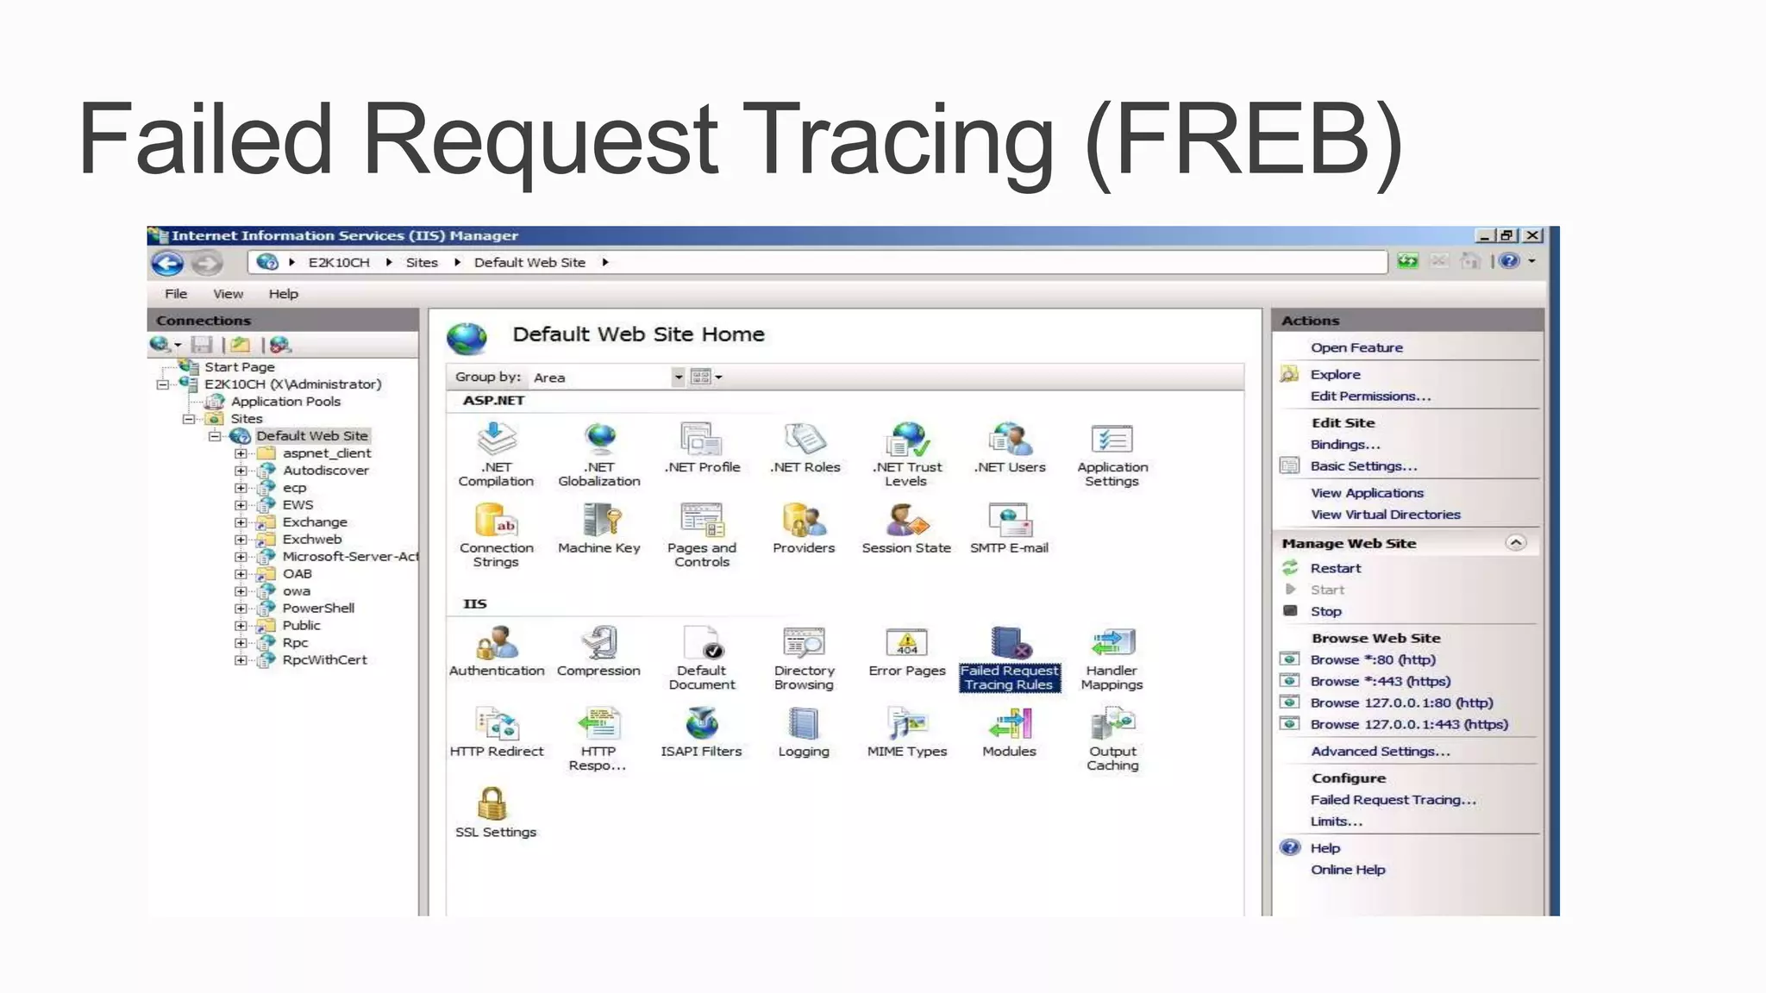Open the Failed Request Tracing Rules feature
The image size is (1766, 993).
pyautogui.click(x=1009, y=645)
